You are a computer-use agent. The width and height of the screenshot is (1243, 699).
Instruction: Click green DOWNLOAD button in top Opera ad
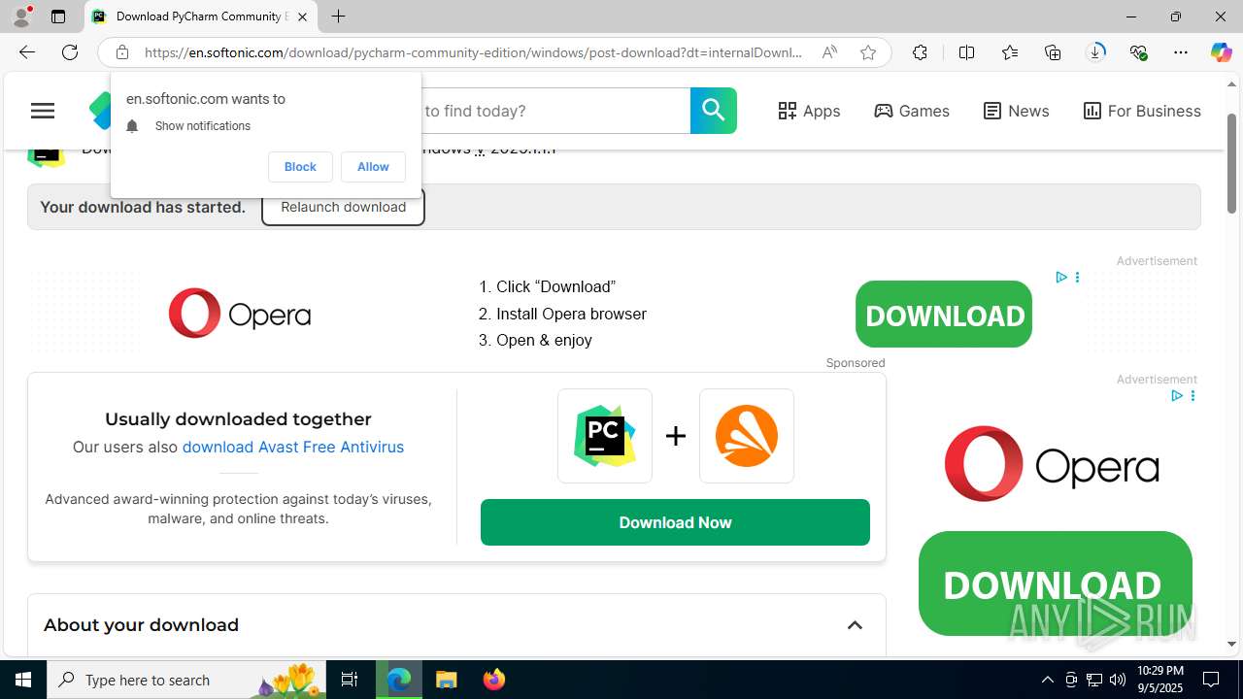(x=944, y=315)
